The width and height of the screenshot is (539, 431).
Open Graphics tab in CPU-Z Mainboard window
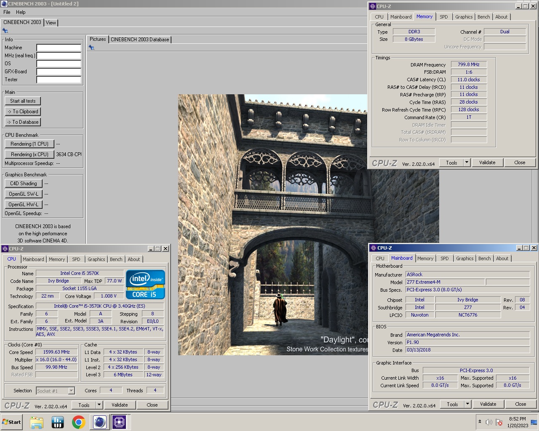tap(465, 258)
